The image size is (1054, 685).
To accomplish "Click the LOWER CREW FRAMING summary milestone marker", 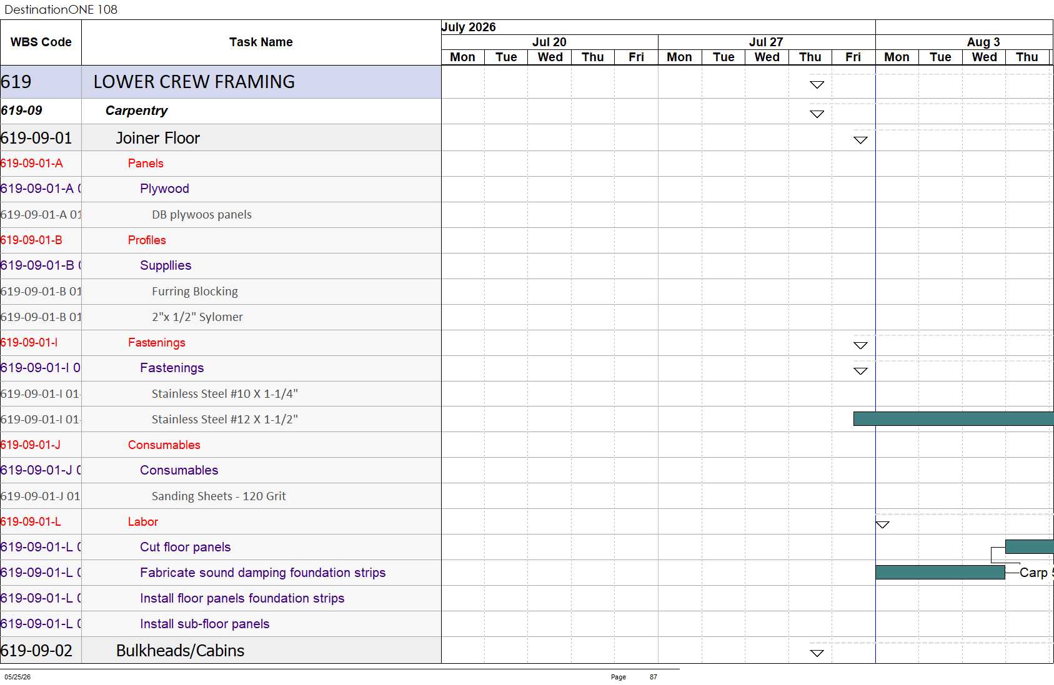I will pos(817,84).
